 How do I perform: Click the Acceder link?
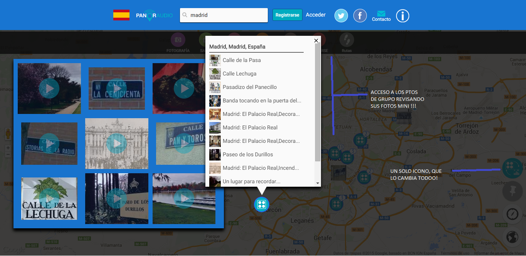pyautogui.click(x=316, y=15)
